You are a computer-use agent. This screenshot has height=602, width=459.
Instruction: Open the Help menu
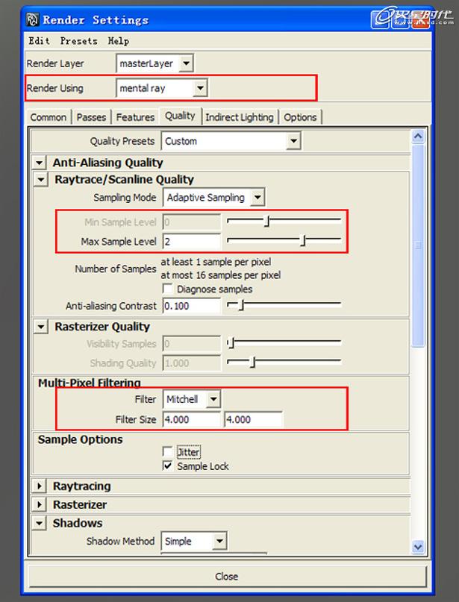[x=119, y=41]
